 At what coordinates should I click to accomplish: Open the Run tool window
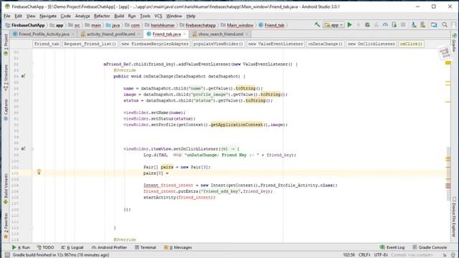coord(21,247)
